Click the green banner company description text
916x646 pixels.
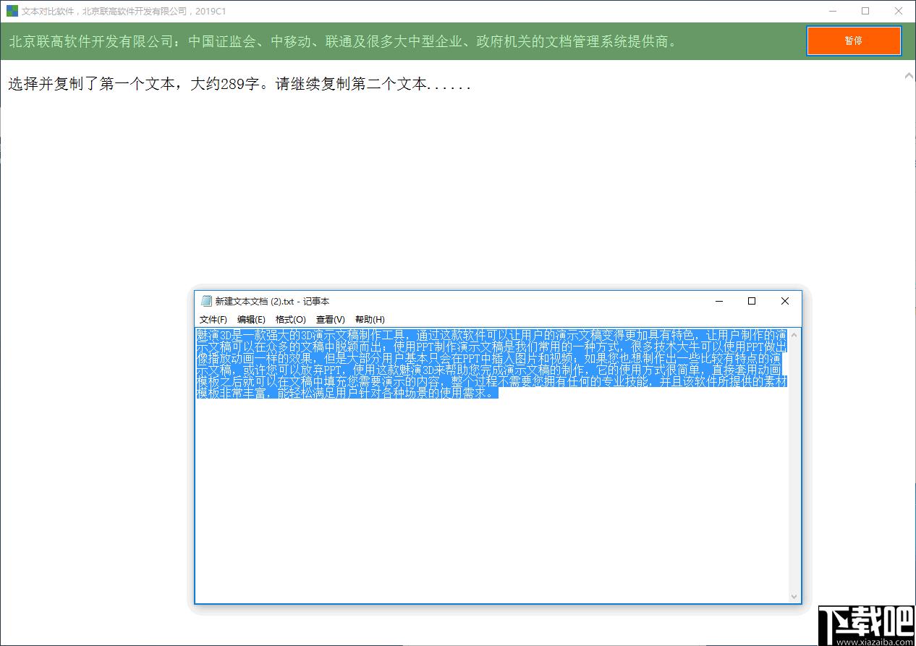click(344, 41)
